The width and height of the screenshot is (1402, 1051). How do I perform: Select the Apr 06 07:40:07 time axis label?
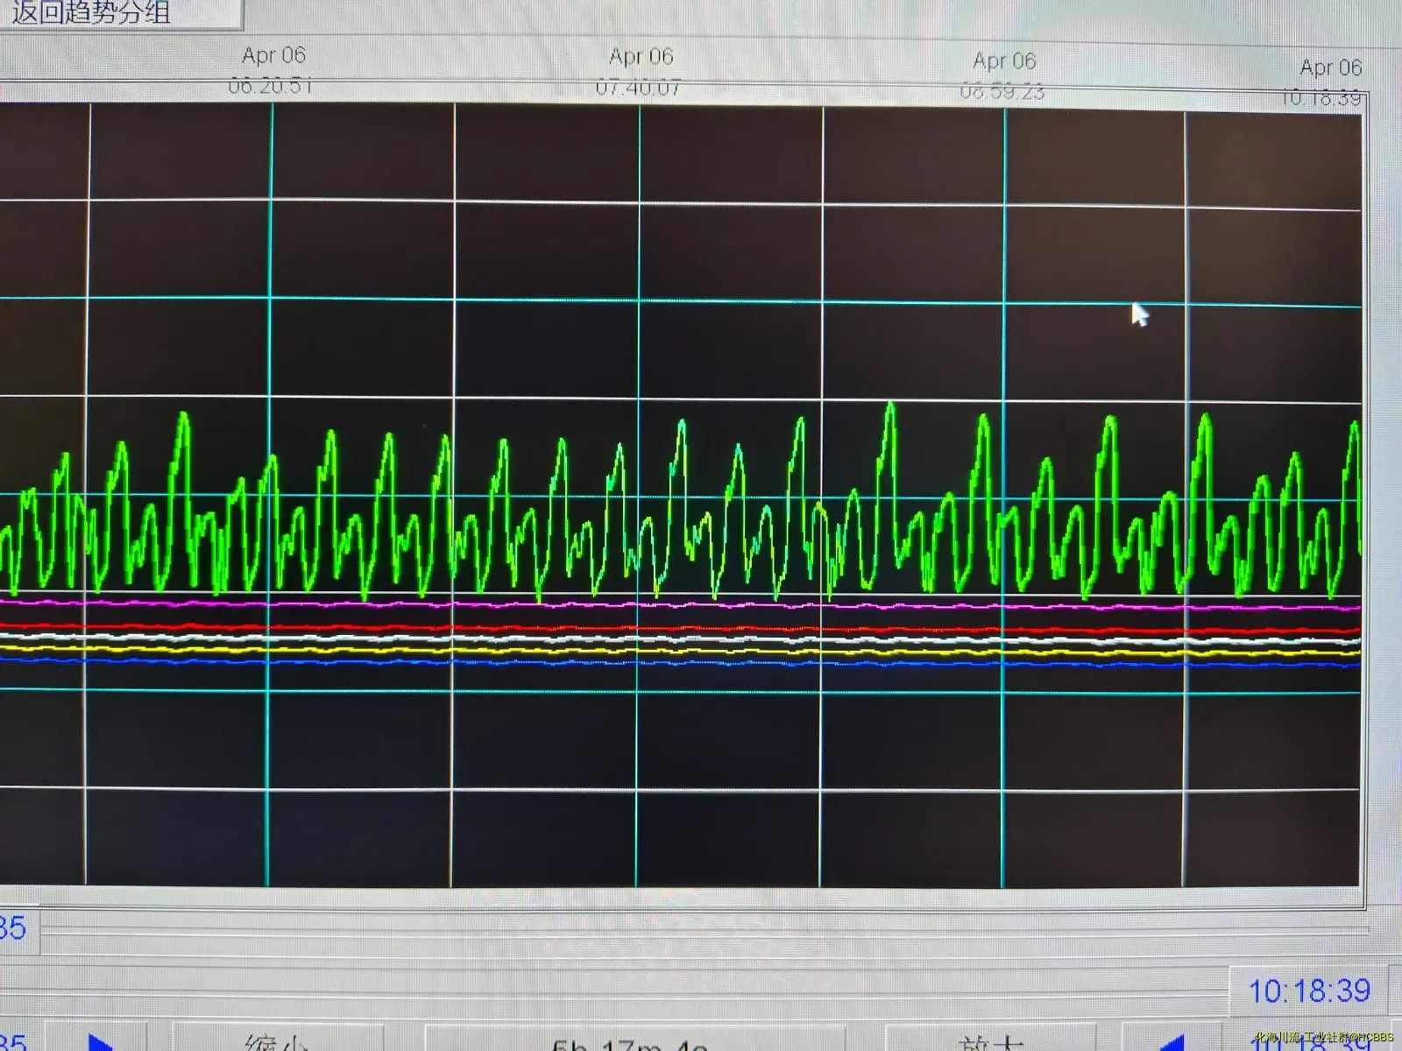click(641, 72)
